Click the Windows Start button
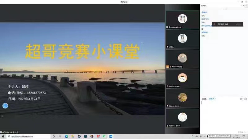Screen dimensions: 248x139 (x=3, y=136)
